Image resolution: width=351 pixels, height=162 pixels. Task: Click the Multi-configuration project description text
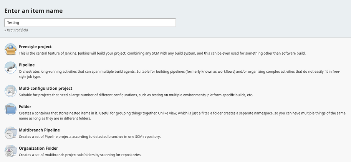136,95
